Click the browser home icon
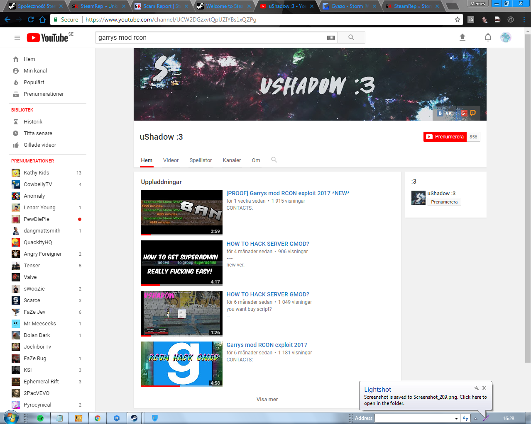Viewport: 531px width, 424px height. (x=42, y=19)
